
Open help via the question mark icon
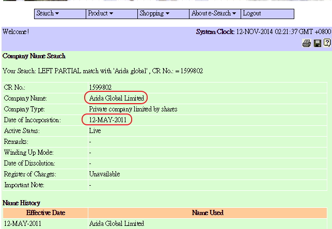click(x=327, y=43)
